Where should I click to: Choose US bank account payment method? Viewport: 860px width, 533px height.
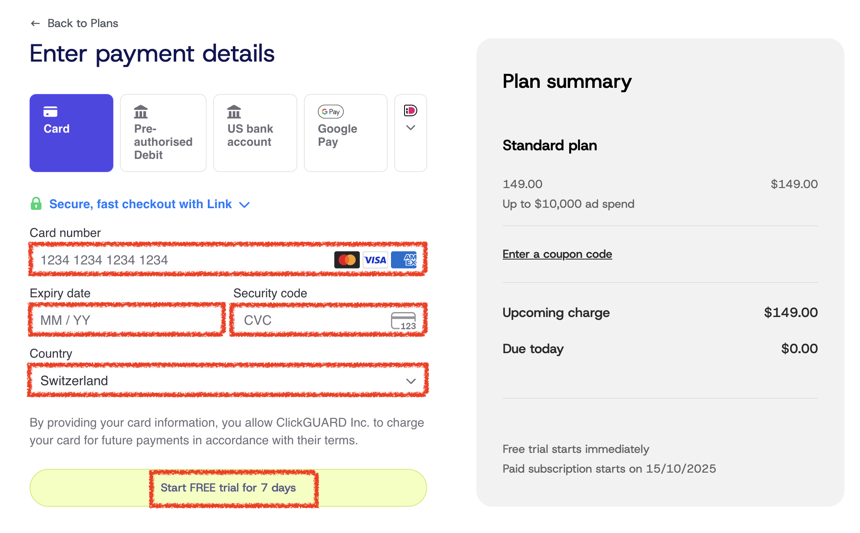pyautogui.click(x=255, y=133)
